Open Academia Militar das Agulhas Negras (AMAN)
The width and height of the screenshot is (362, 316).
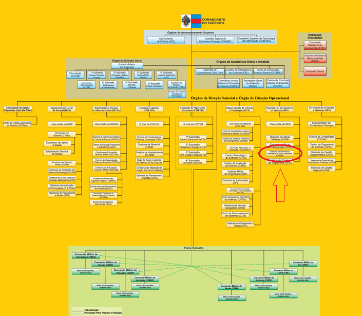coord(103,180)
